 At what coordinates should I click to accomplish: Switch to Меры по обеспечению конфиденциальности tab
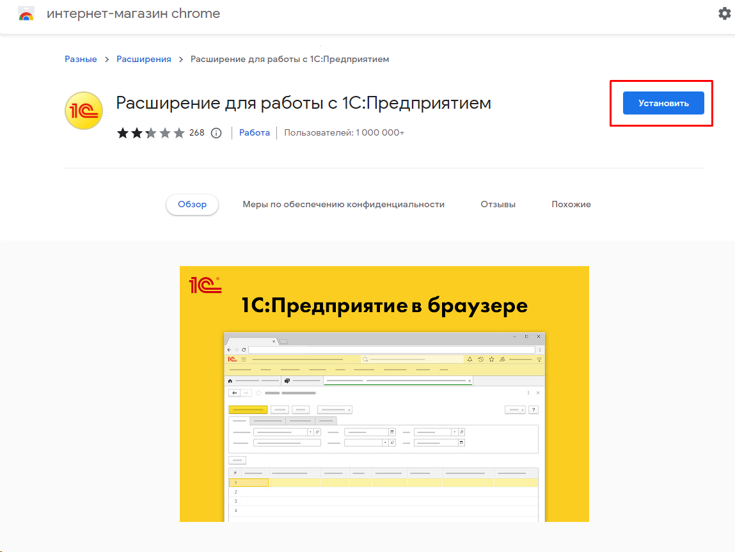[x=344, y=205]
